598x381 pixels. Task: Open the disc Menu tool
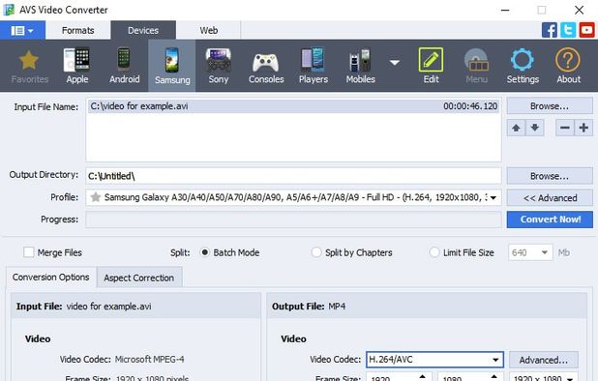(476, 67)
